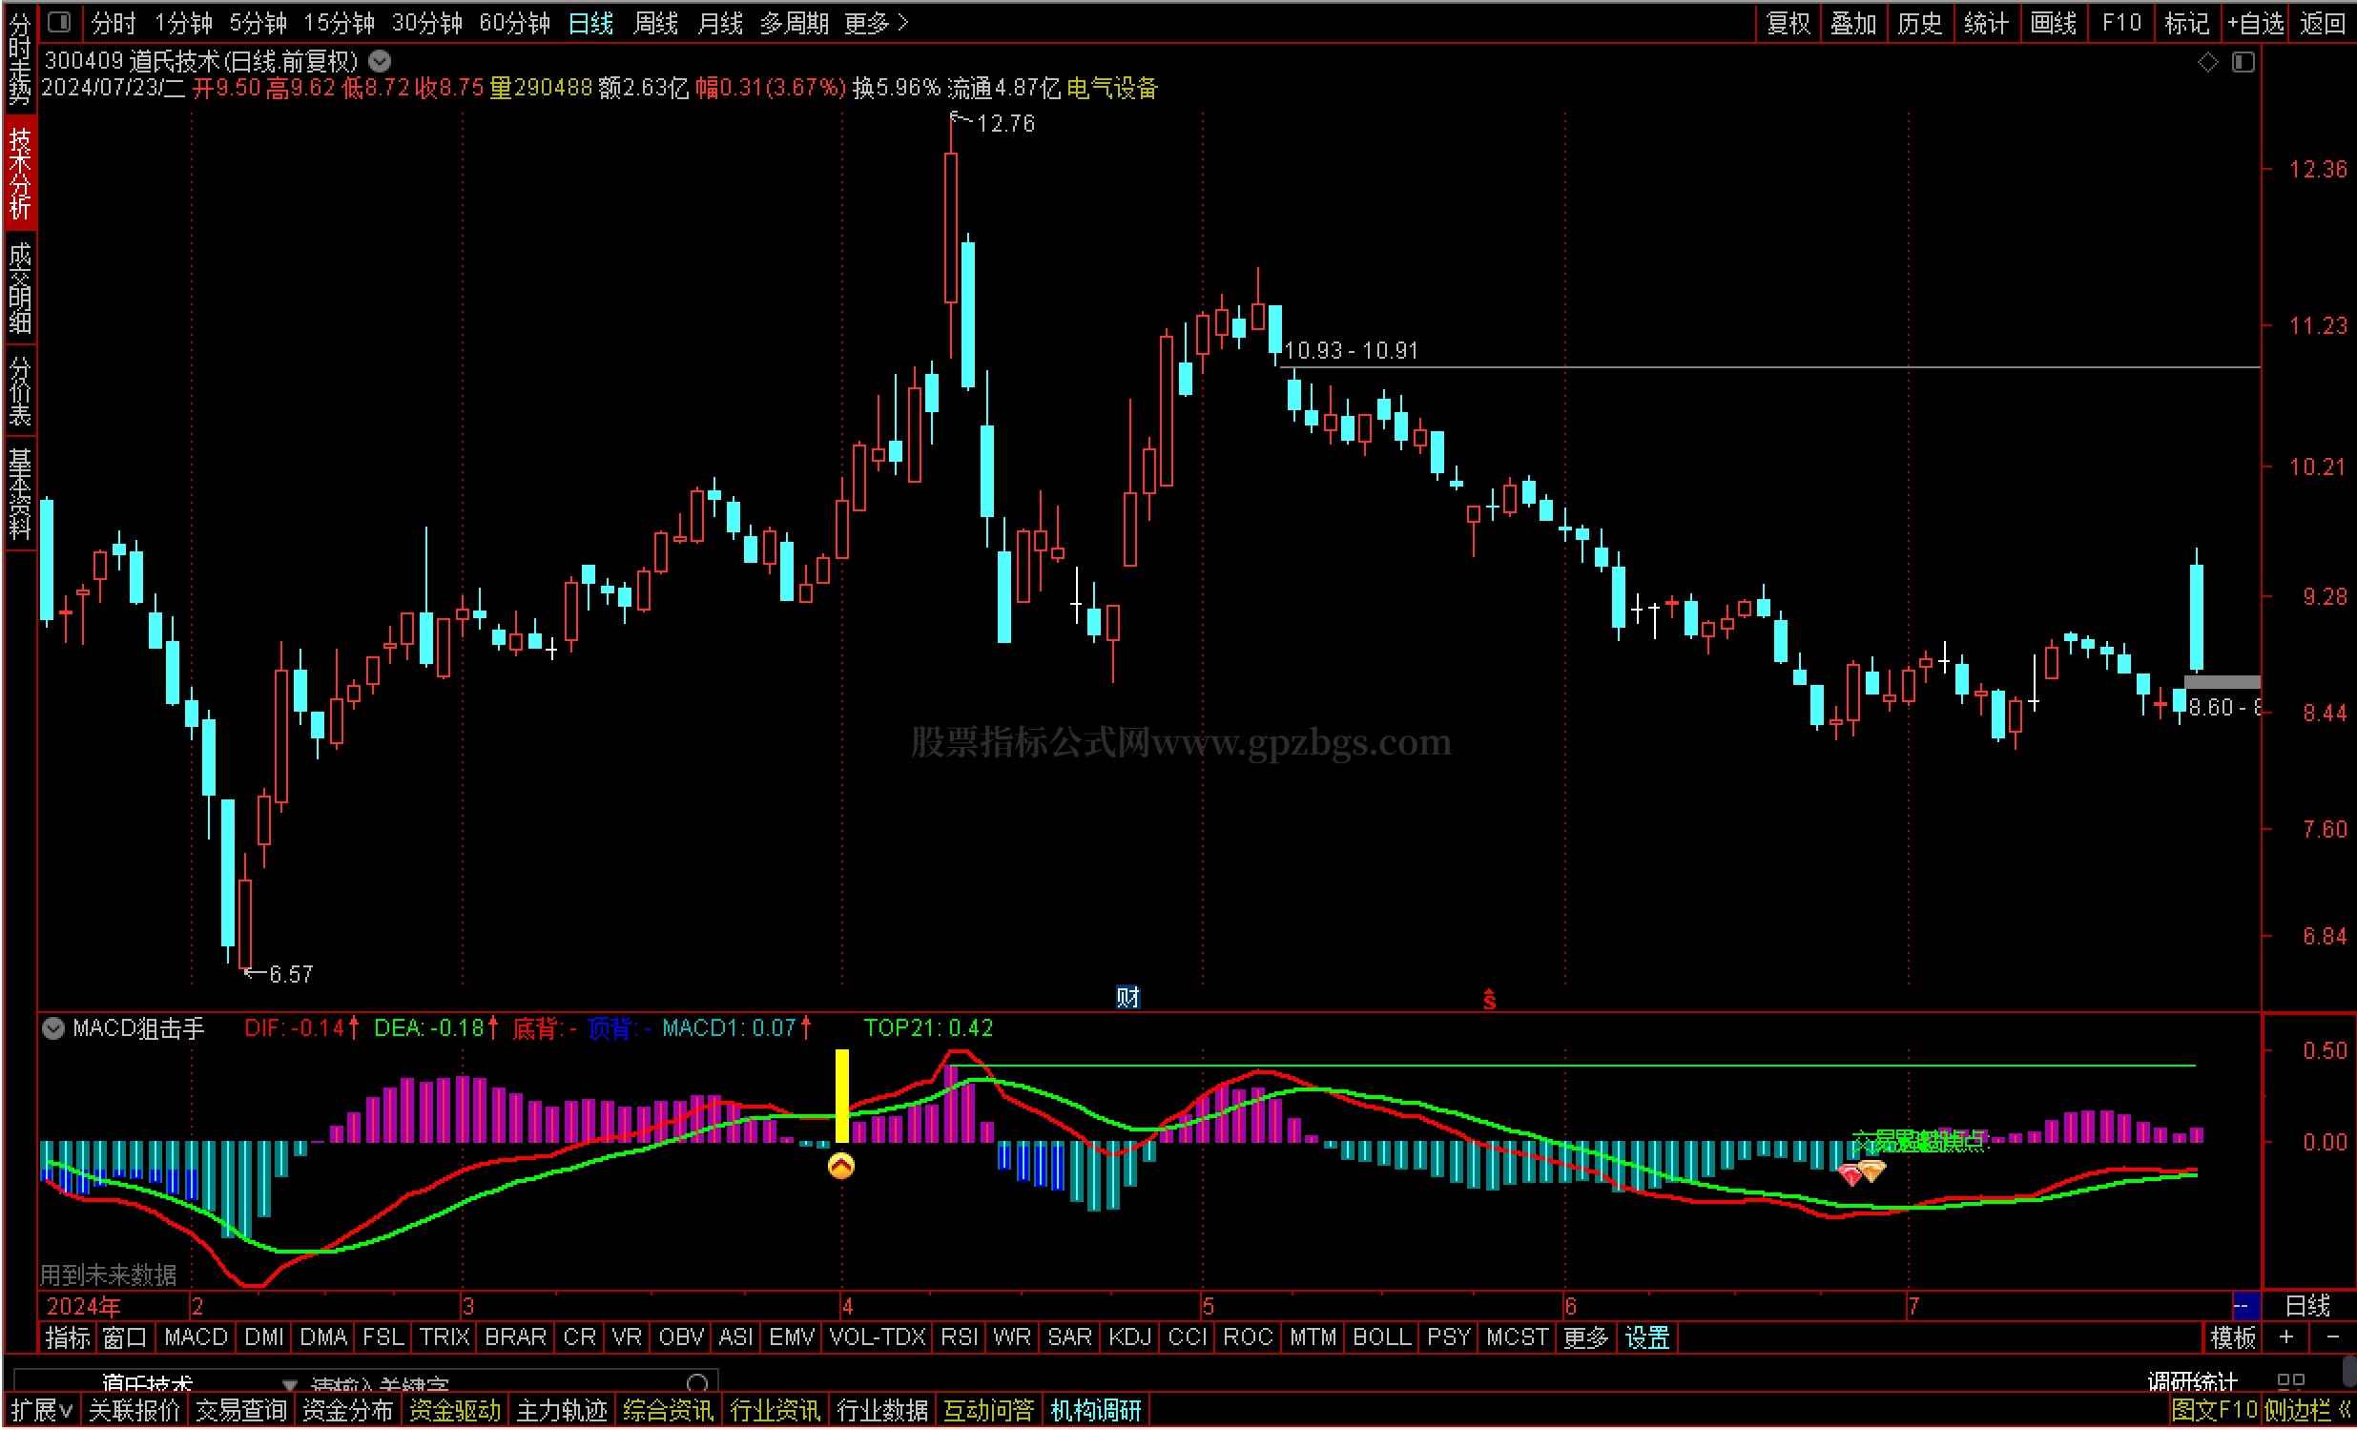Select the BOLL indicator
The image size is (2357, 1430).
[1381, 1338]
